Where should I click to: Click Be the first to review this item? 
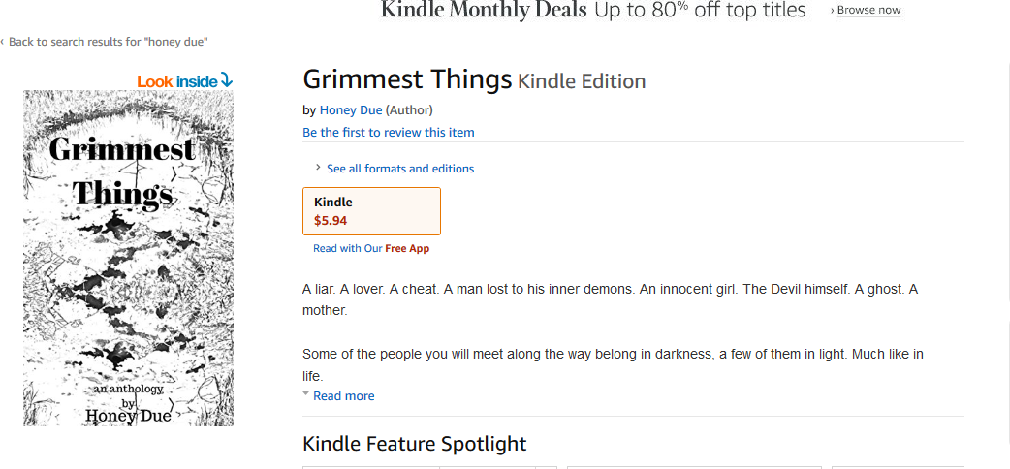(x=389, y=133)
